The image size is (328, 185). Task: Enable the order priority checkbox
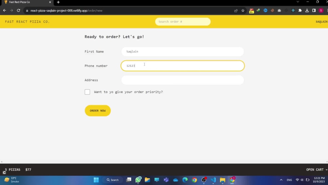coord(87,92)
